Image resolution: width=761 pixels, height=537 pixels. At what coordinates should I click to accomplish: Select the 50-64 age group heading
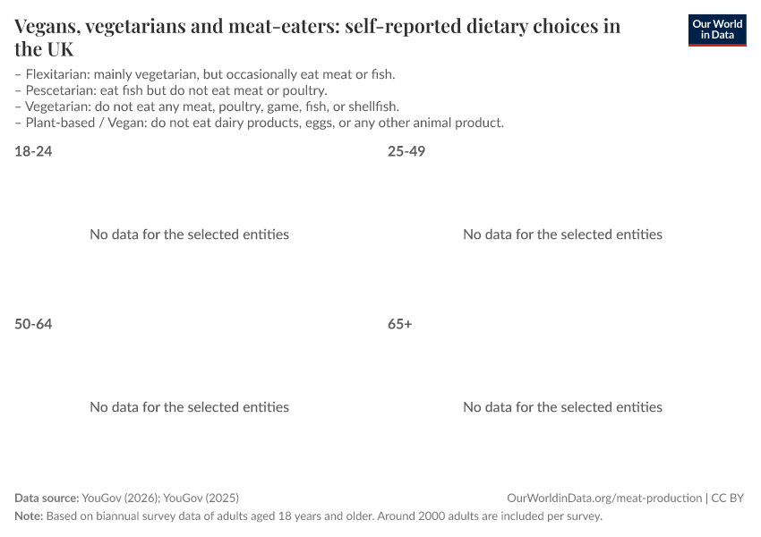point(33,324)
